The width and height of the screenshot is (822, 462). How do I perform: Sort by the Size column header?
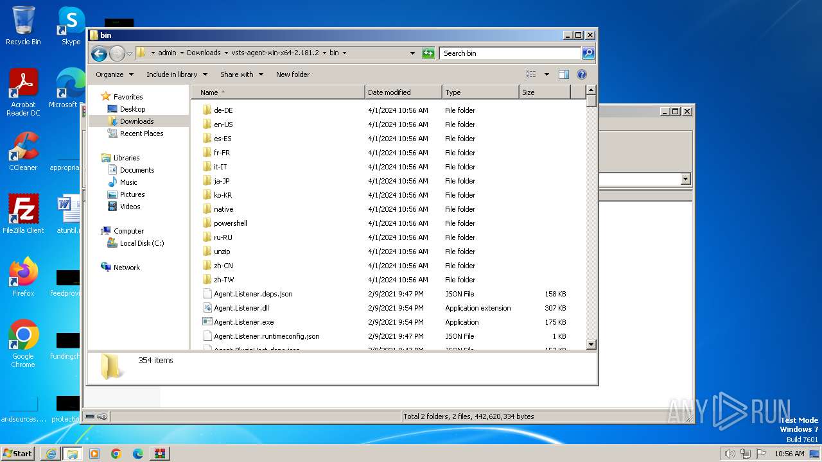[545, 92]
